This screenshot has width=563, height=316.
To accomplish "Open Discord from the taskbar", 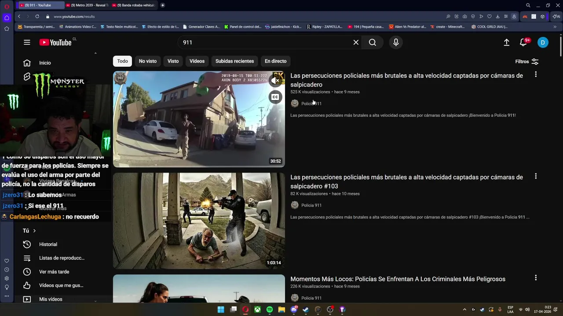I will (x=294, y=309).
